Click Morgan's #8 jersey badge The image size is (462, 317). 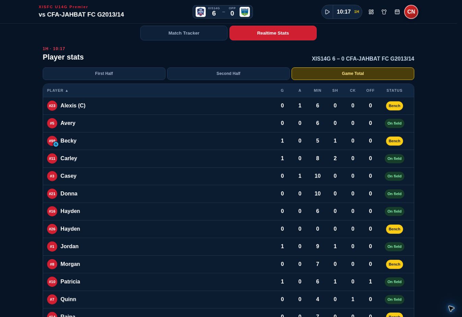click(x=52, y=264)
